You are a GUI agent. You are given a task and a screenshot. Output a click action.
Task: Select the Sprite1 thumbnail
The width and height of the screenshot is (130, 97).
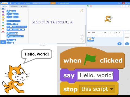click(x=90, y=39)
